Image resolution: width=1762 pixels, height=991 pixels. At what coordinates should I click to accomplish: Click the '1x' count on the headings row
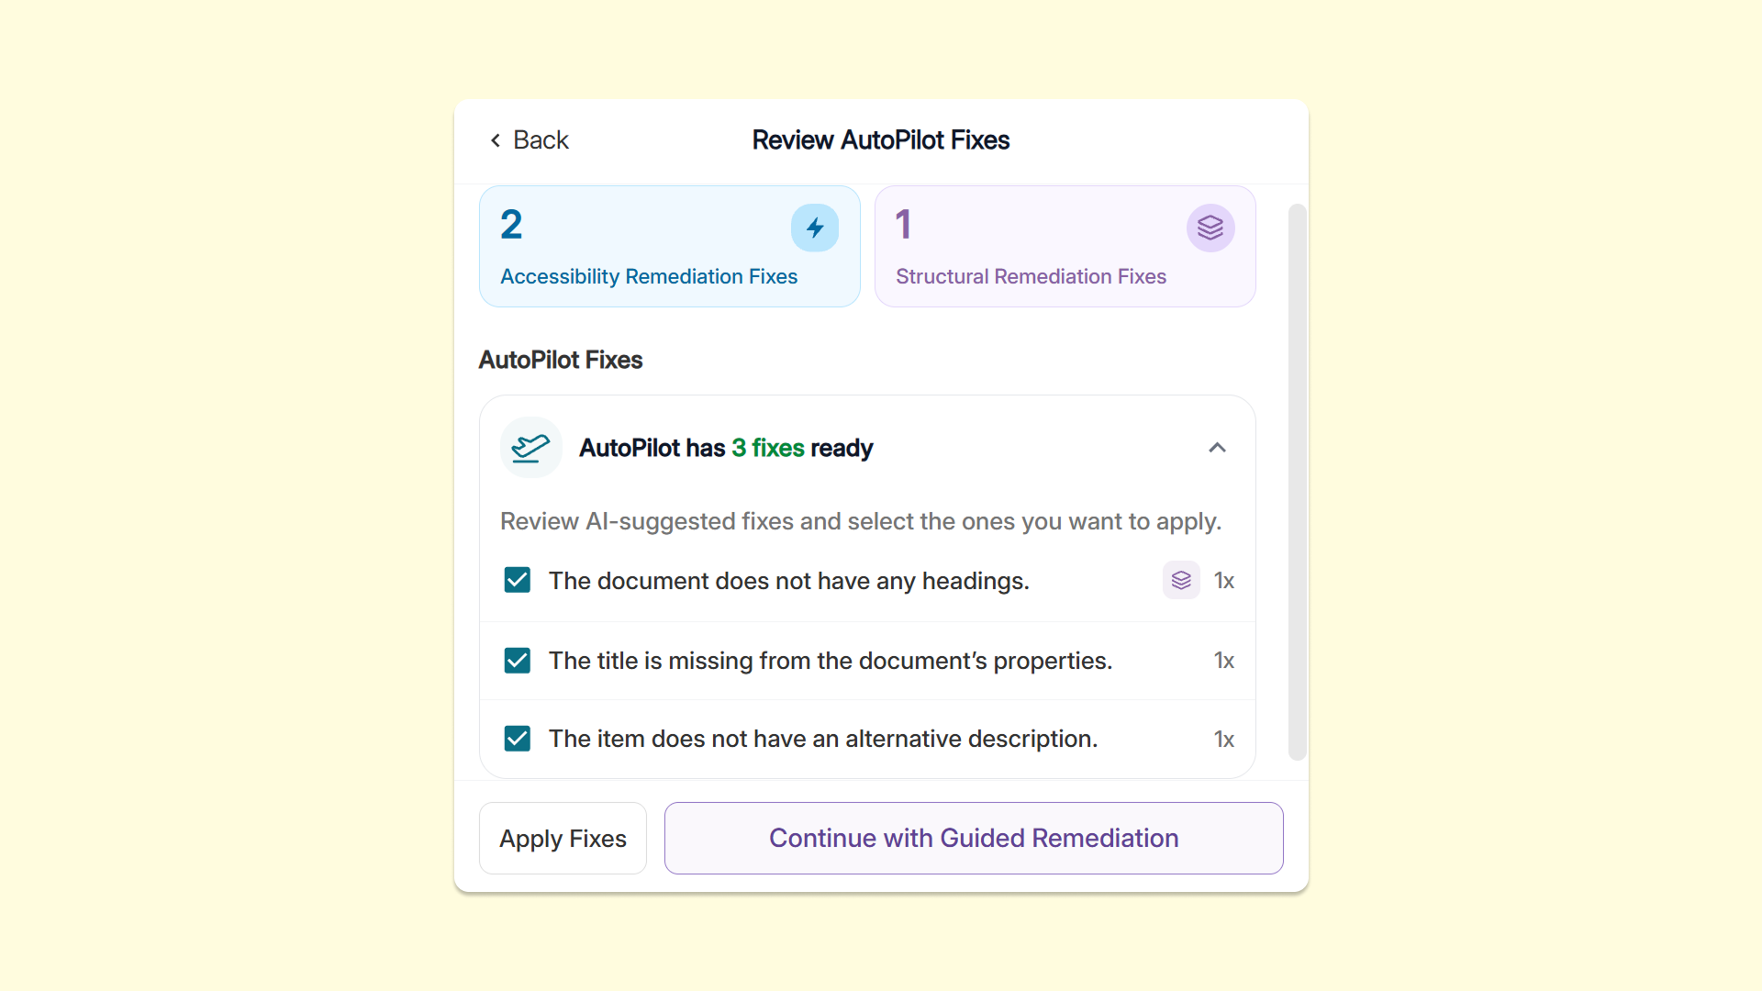coord(1224,581)
